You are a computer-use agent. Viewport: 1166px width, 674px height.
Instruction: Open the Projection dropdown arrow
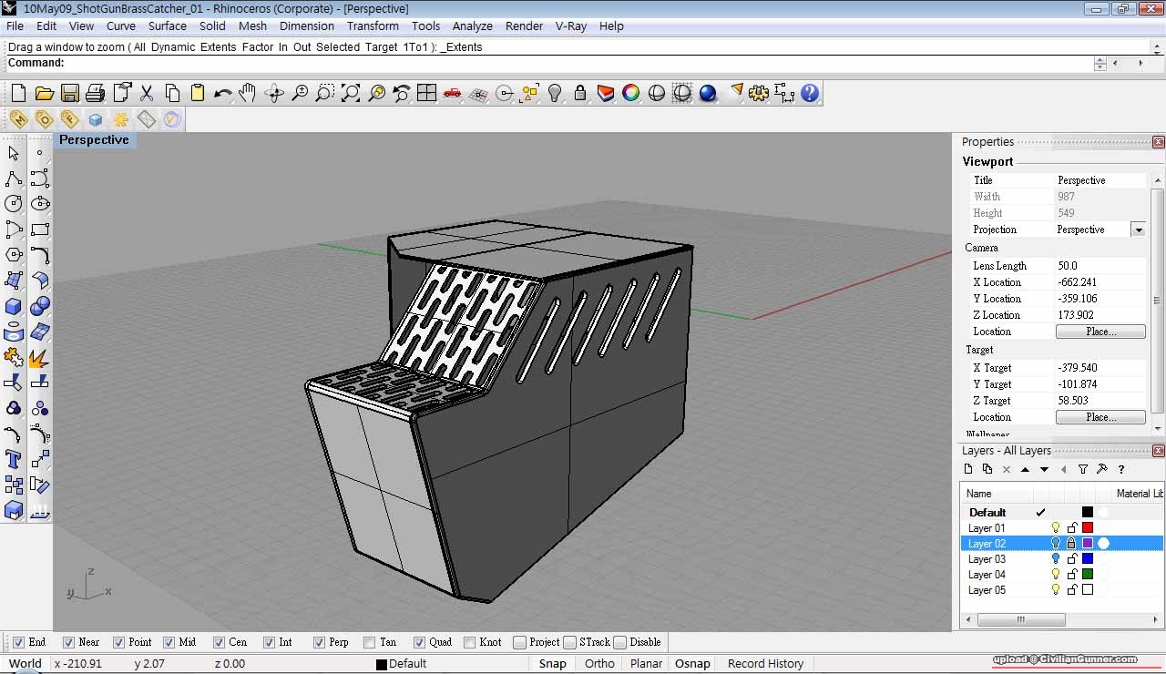[x=1138, y=230]
